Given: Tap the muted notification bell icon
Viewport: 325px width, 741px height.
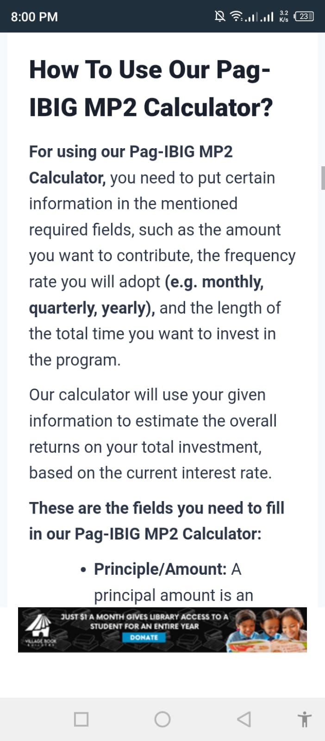Looking at the screenshot, I should [x=220, y=17].
